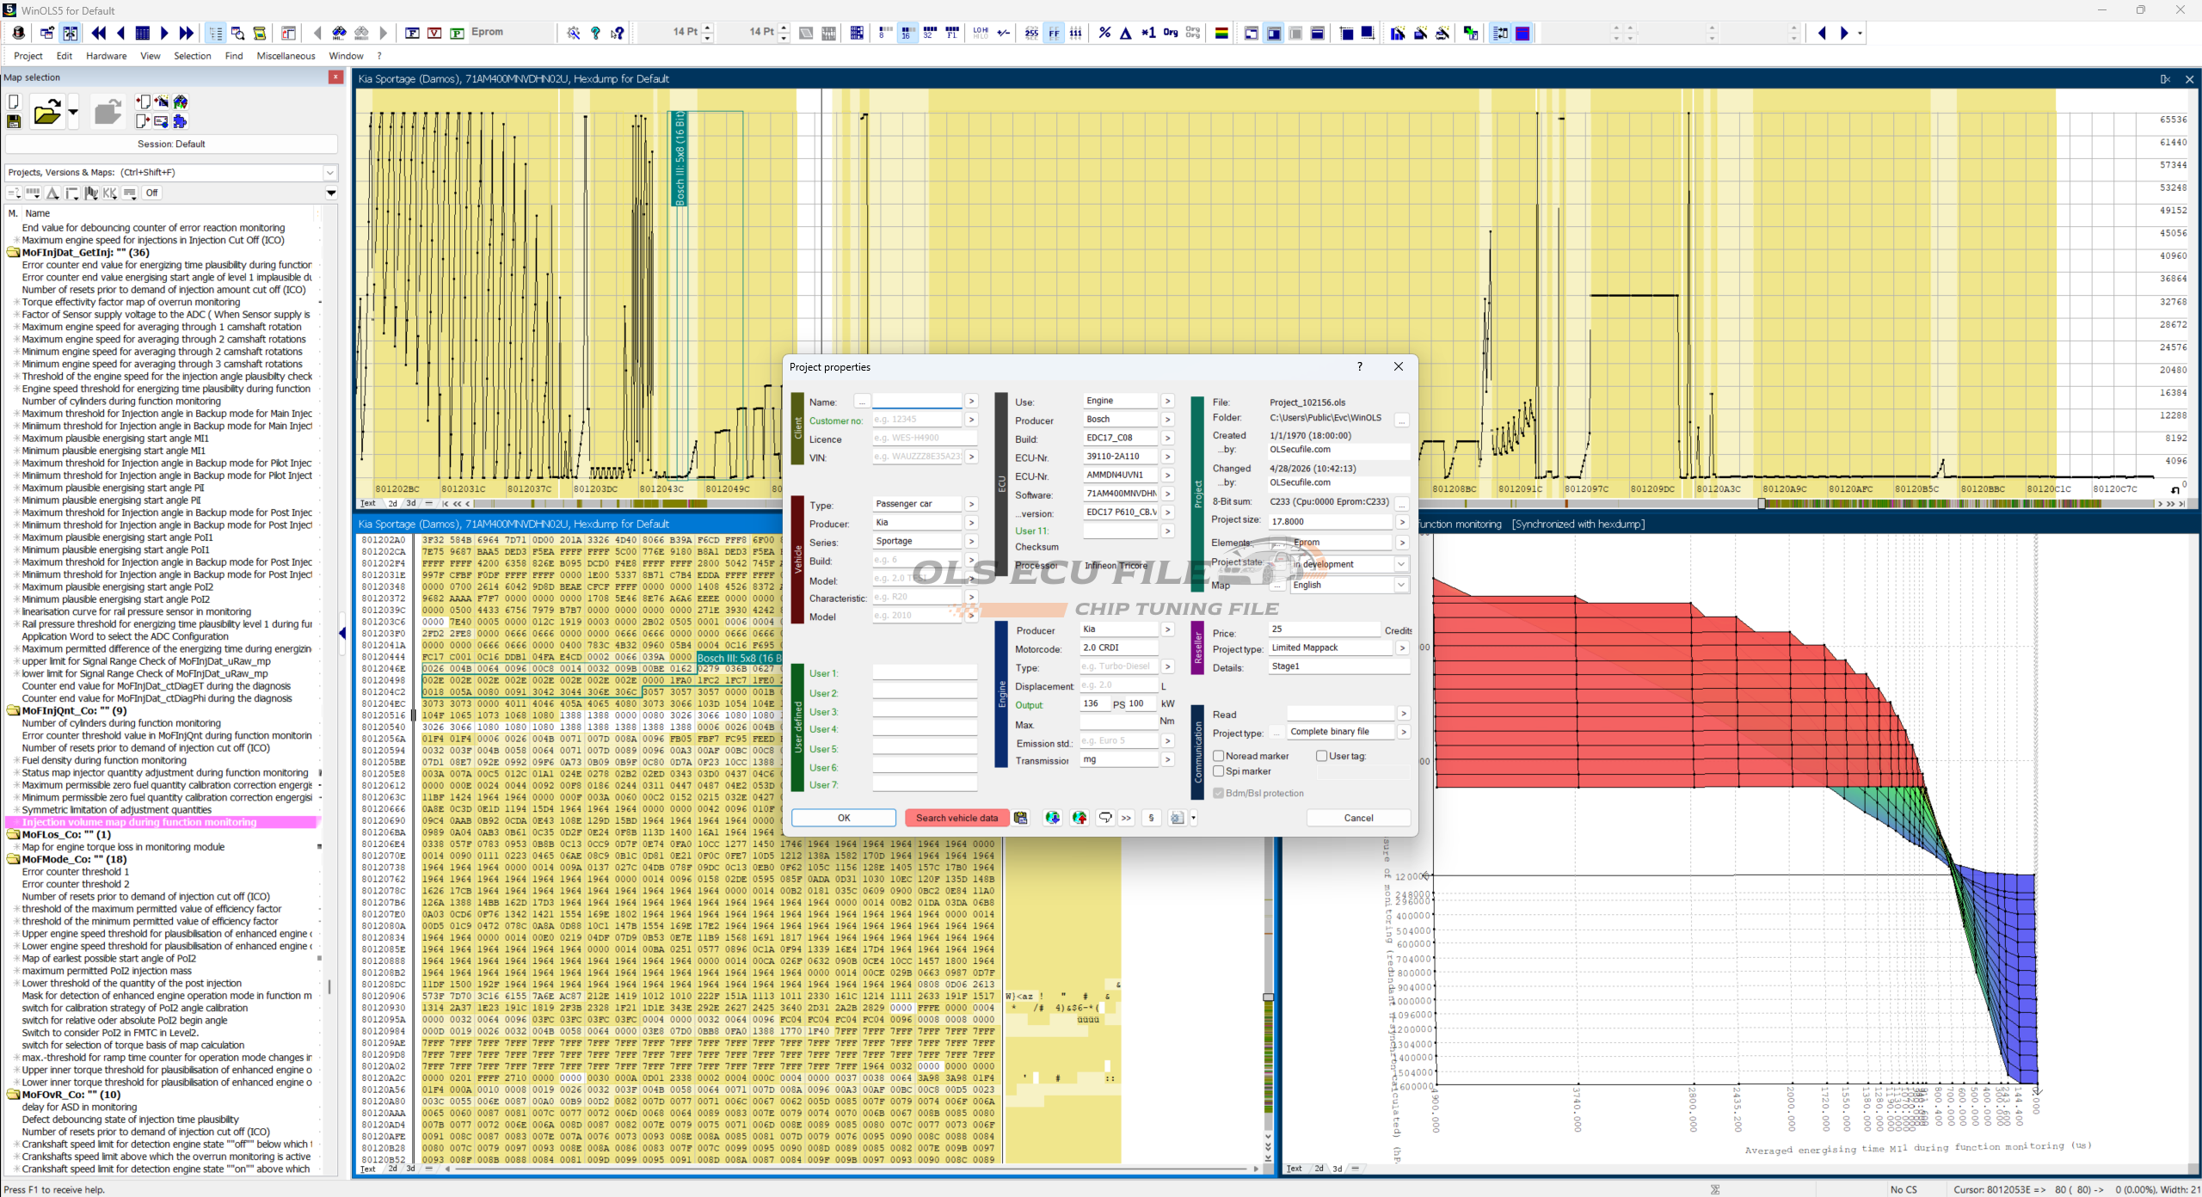This screenshot has height=1197, width=2202.
Task: Toggle the Off filter button in Map selection
Action: tap(152, 193)
